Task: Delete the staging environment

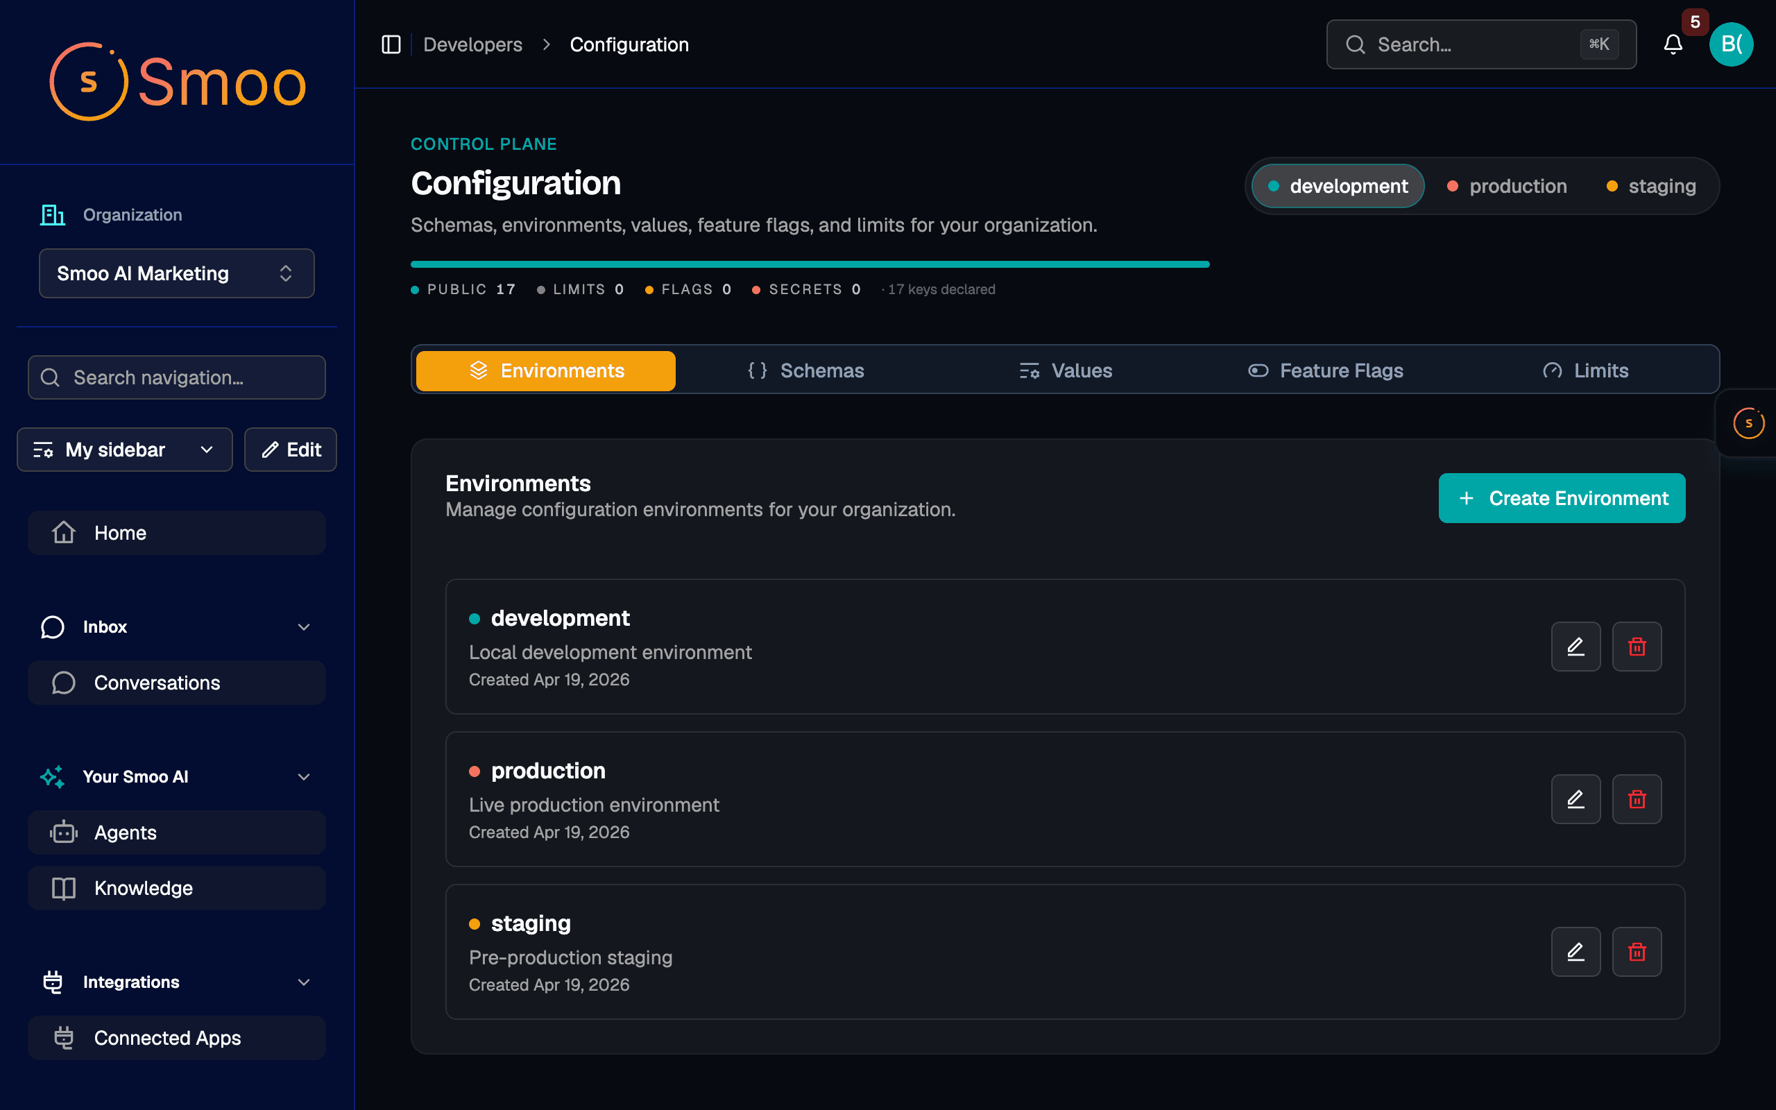Action: [x=1637, y=952]
